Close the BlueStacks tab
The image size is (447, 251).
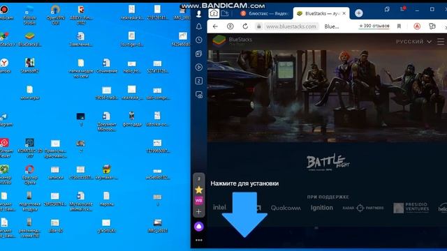[x=344, y=13]
